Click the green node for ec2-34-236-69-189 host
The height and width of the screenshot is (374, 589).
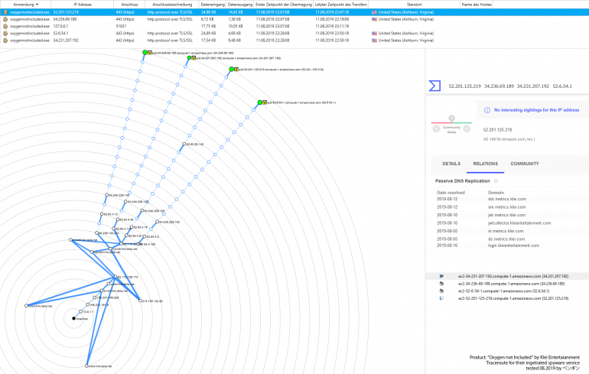pos(145,52)
